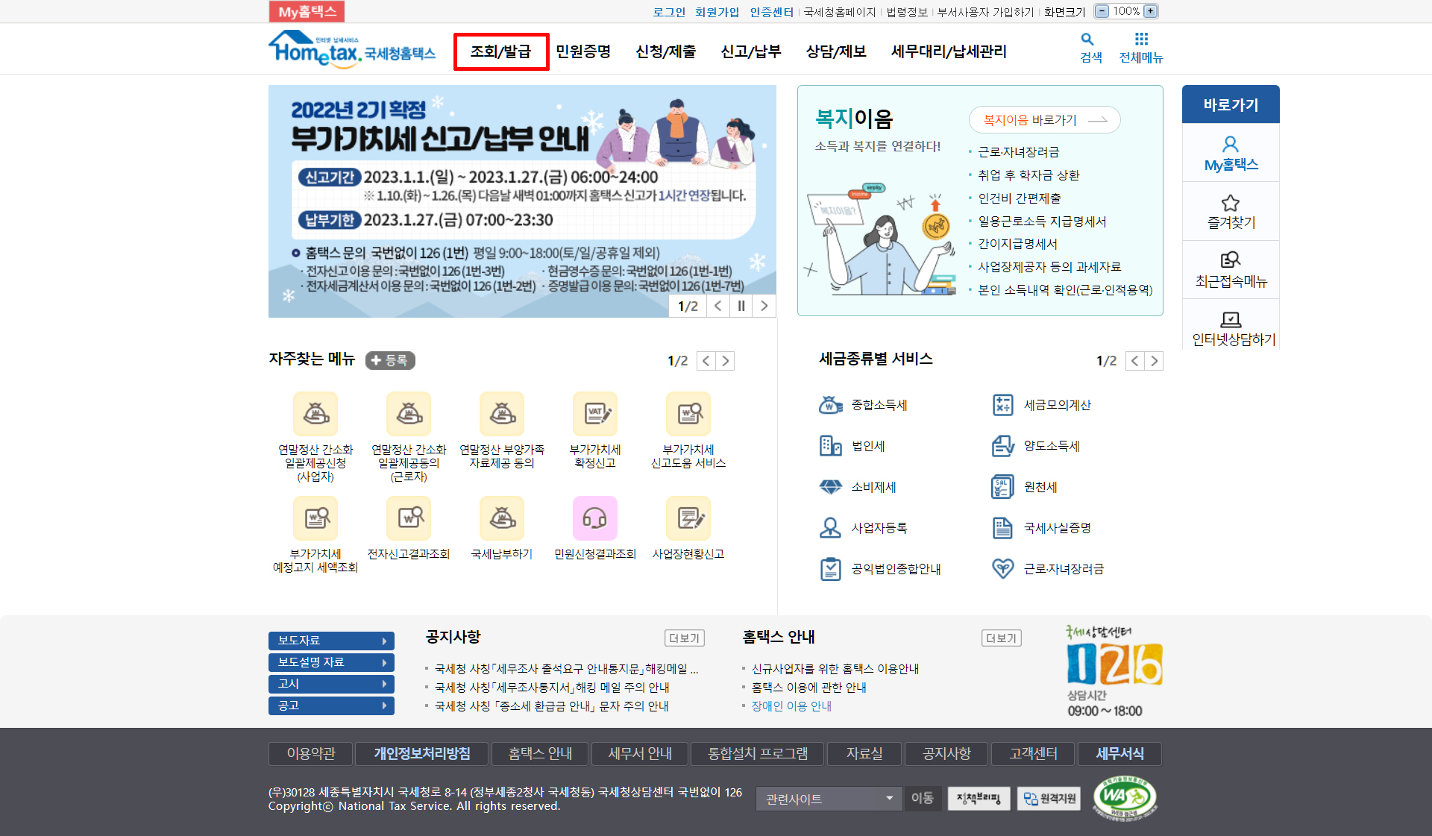
Task: Go to next 자주찾는 메뉴 page
Action: [x=726, y=361]
